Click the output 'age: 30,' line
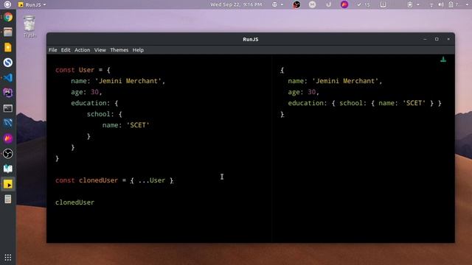The width and height of the screenshot is (472, 265). 303,92
